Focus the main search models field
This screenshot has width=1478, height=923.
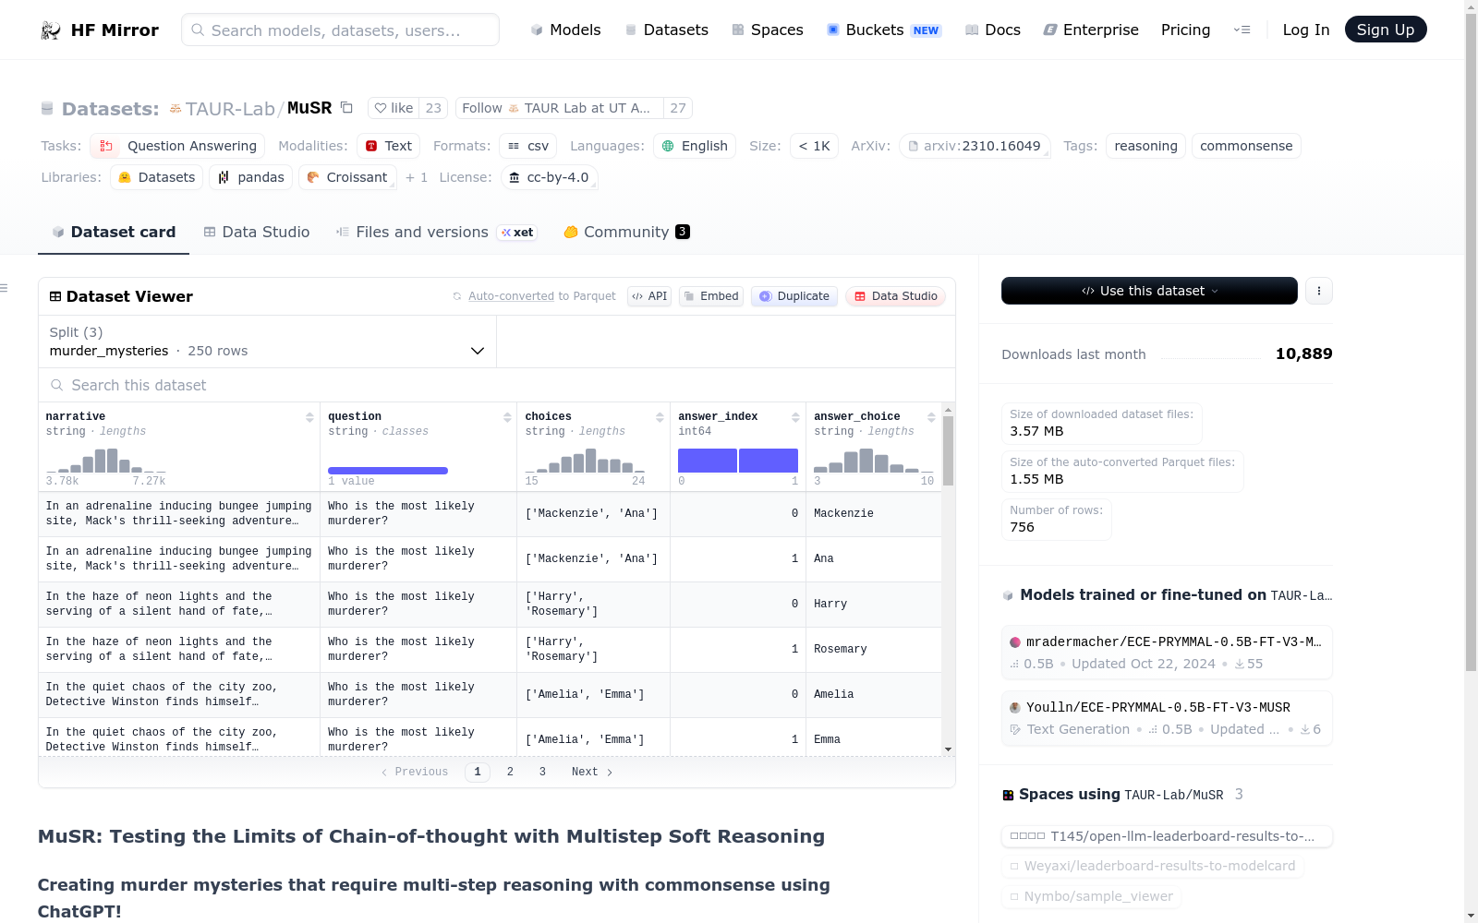coord(340,30)
